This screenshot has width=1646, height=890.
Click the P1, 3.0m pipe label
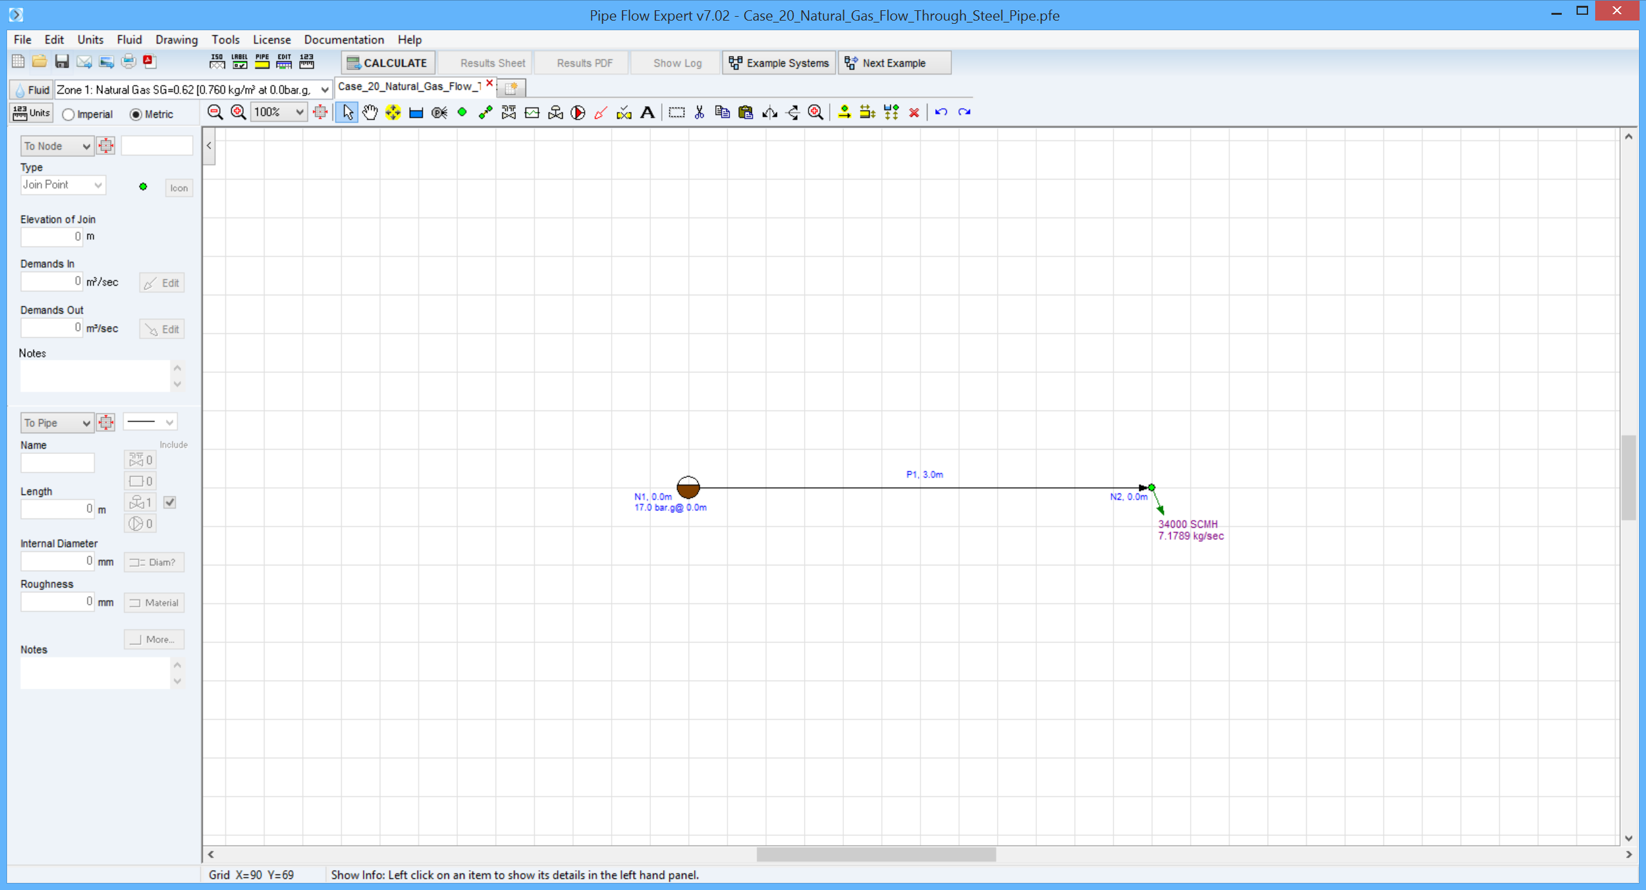click(924, 475)
